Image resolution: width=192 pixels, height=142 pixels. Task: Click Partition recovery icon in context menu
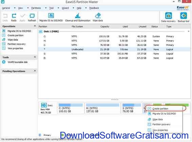tap(149, 124)
